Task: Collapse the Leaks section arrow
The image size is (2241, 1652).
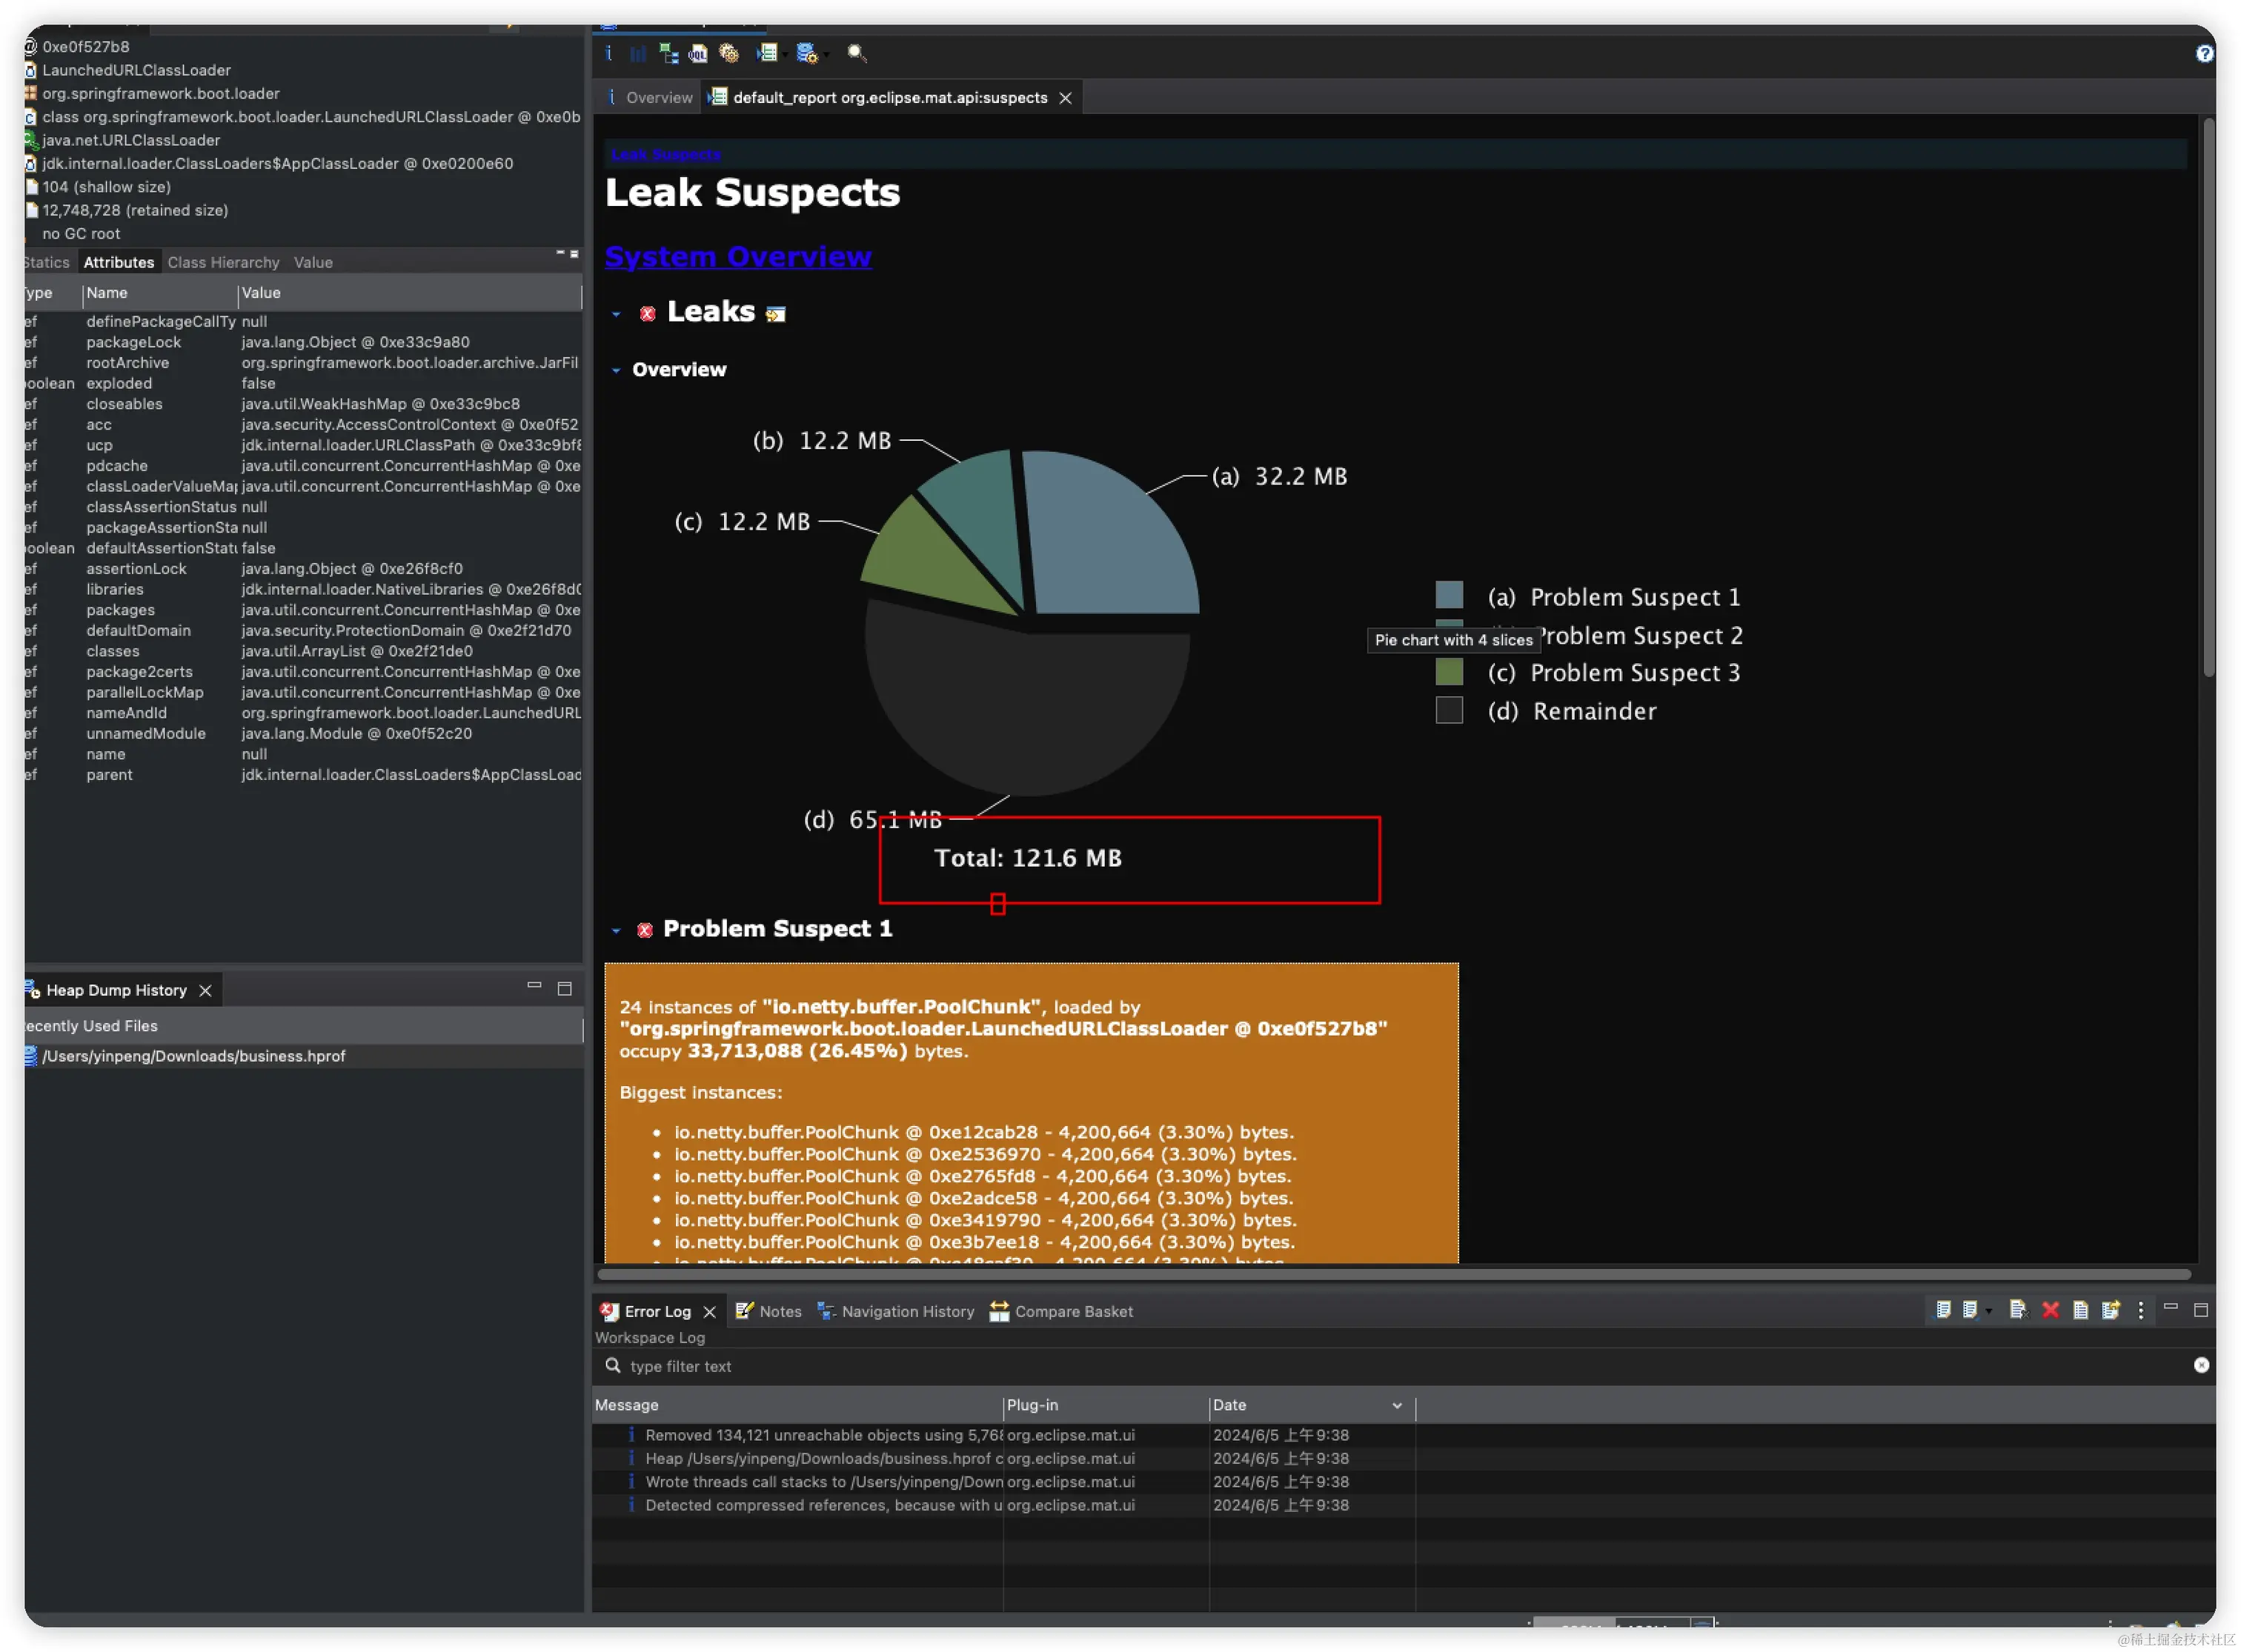Action: pyautogui.click(x=617, y=314)
